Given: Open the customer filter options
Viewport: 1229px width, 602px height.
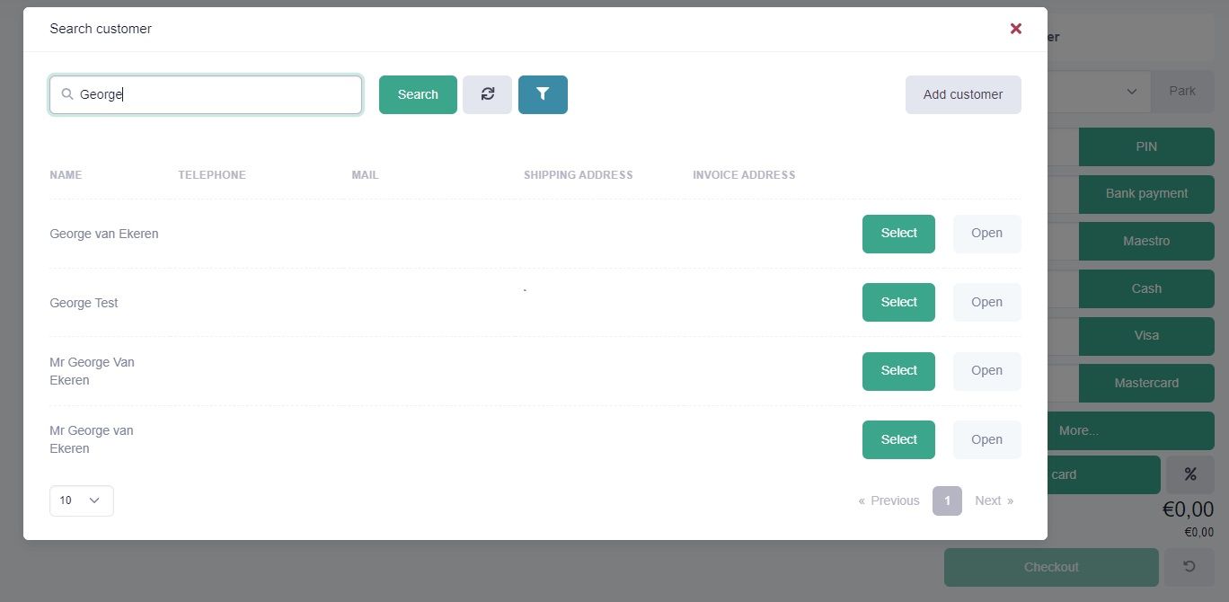Looking at the screenshot, I should pos(543,94).
